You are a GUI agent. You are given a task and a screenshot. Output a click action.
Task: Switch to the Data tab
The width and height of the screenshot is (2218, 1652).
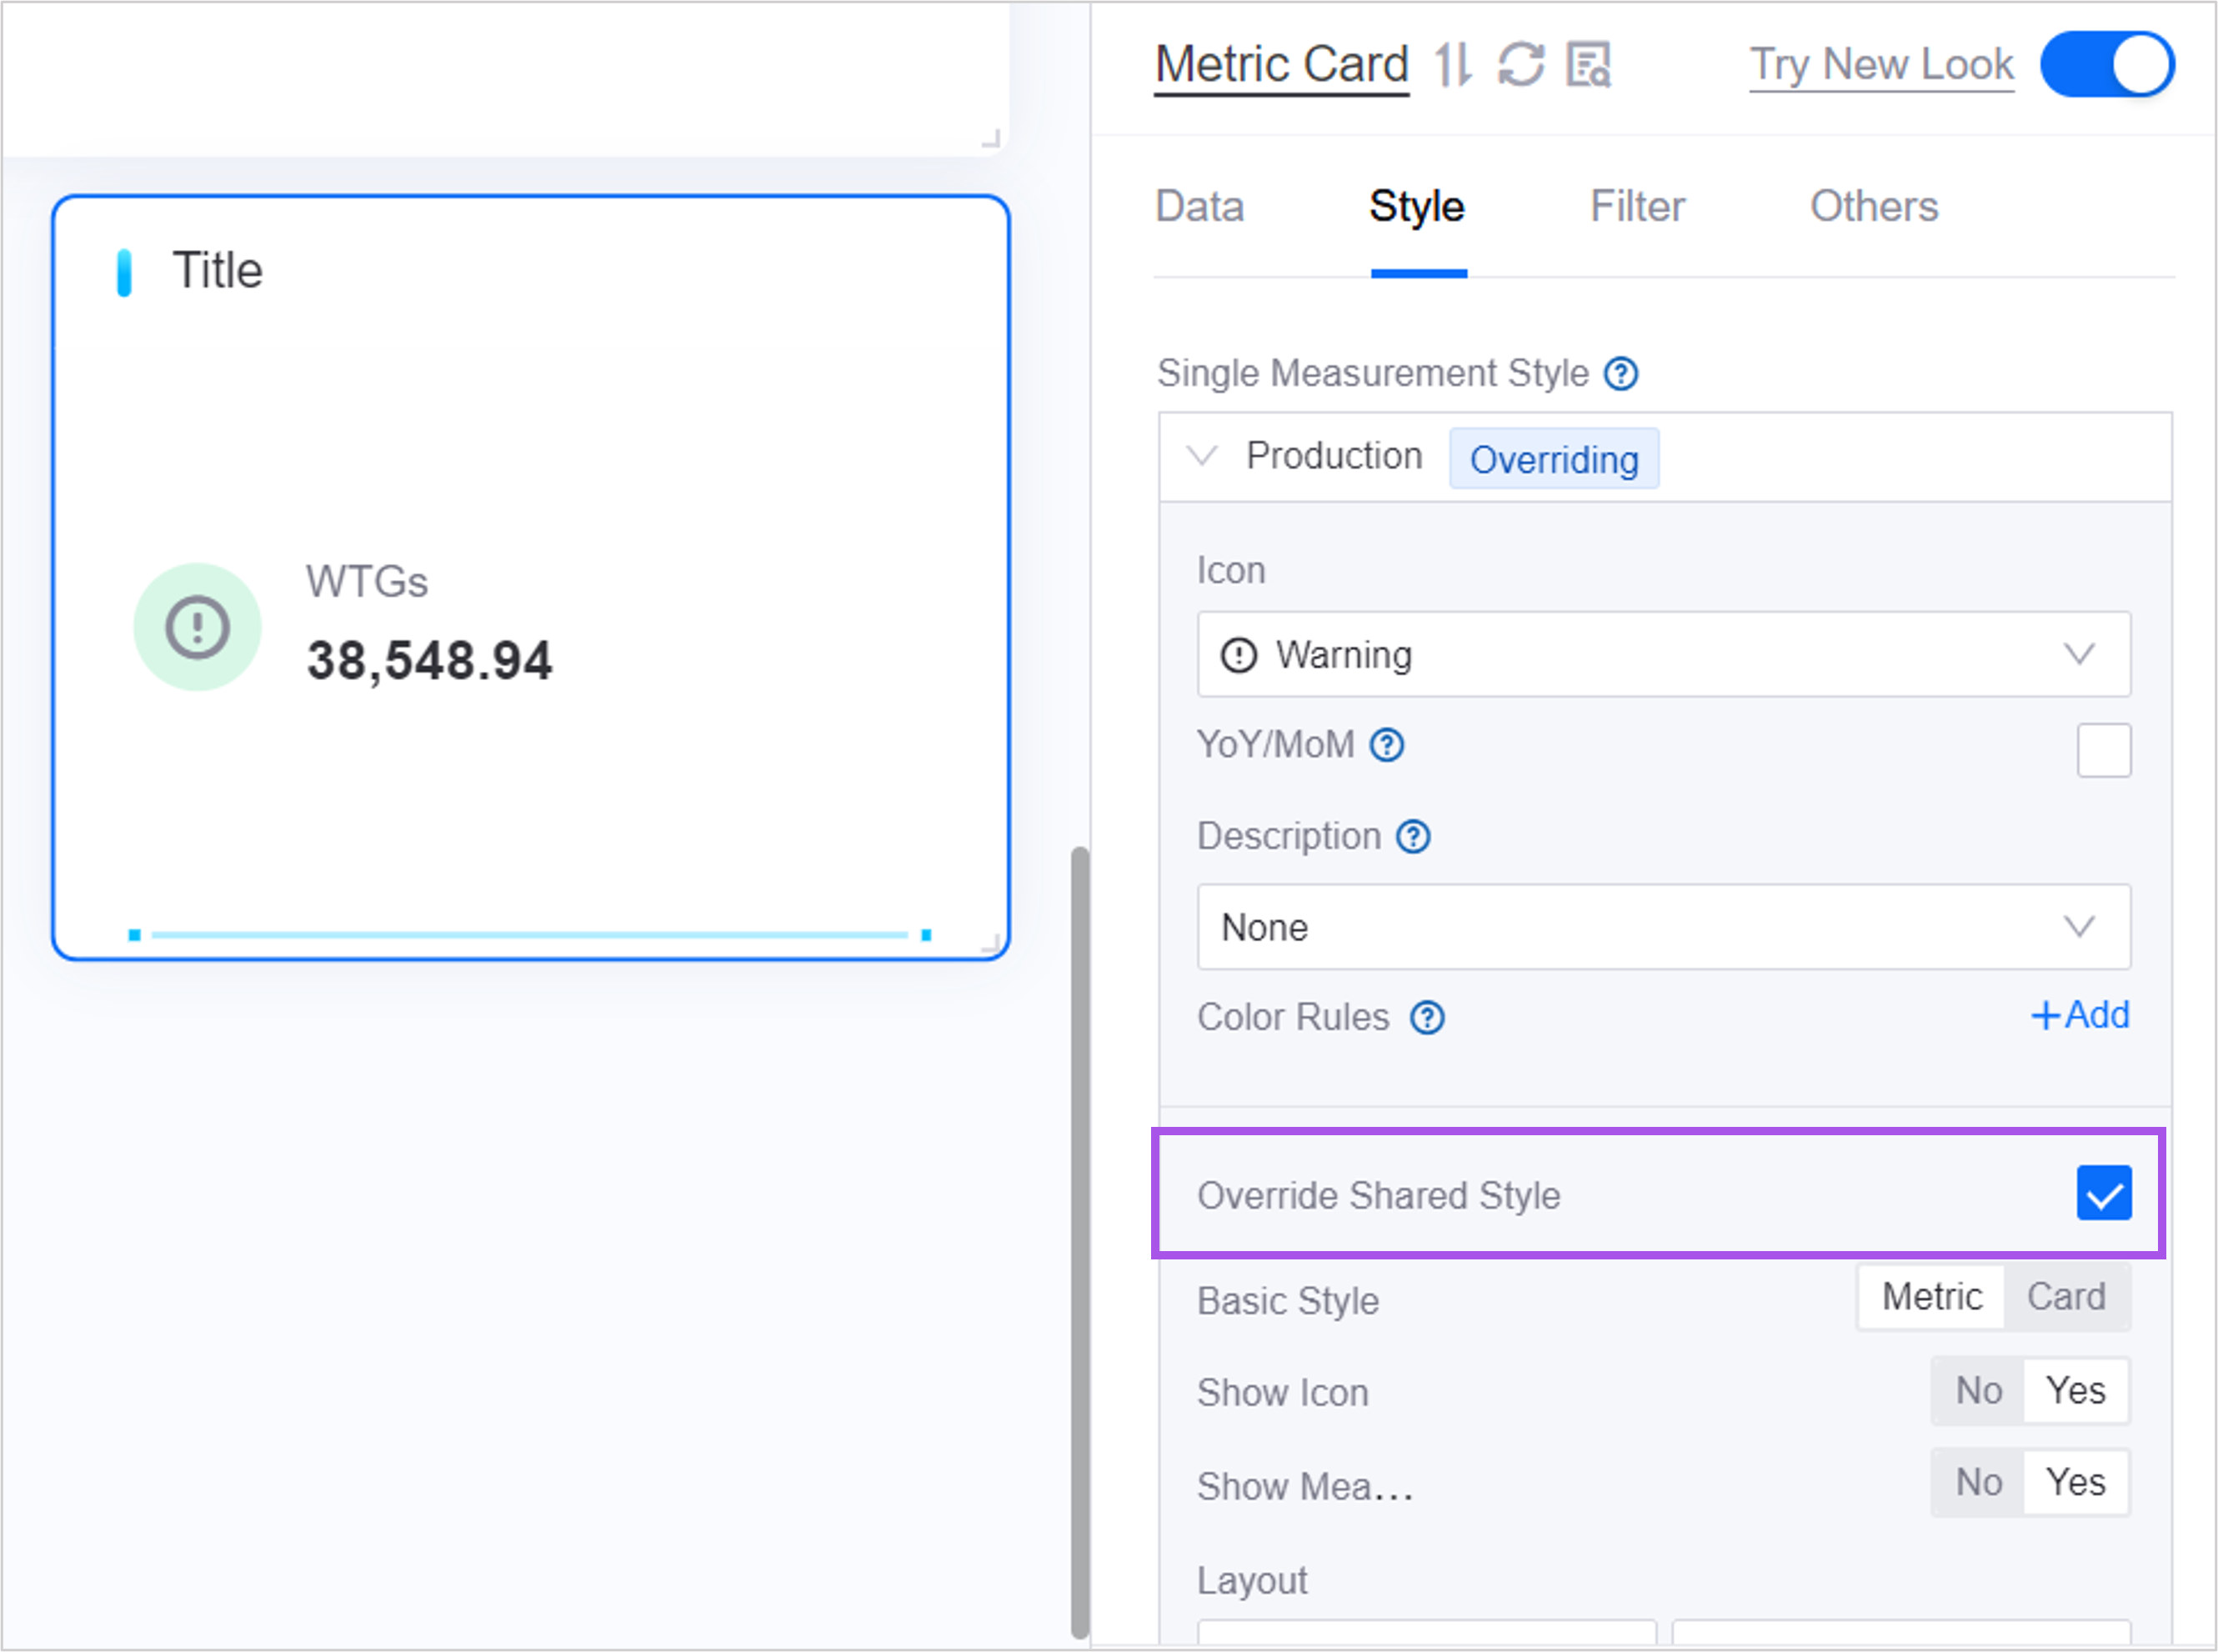tap(1199, 207)
